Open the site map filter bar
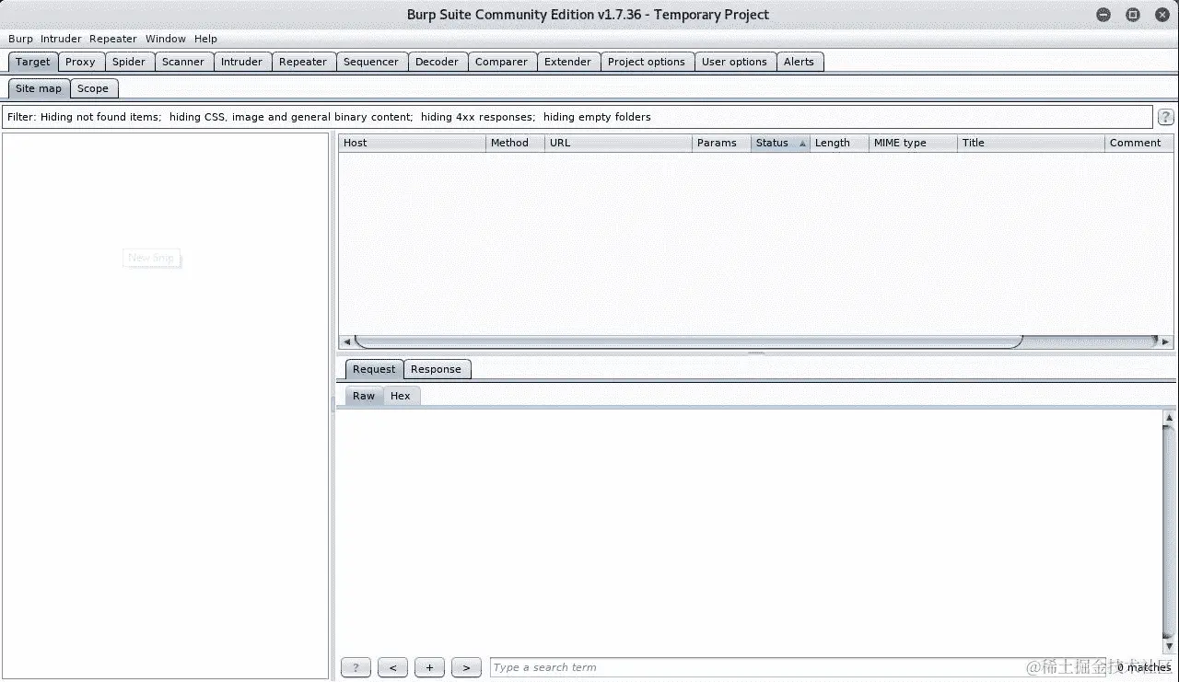This screenshot has height=682, width=1179. click(x=578, y=117)
